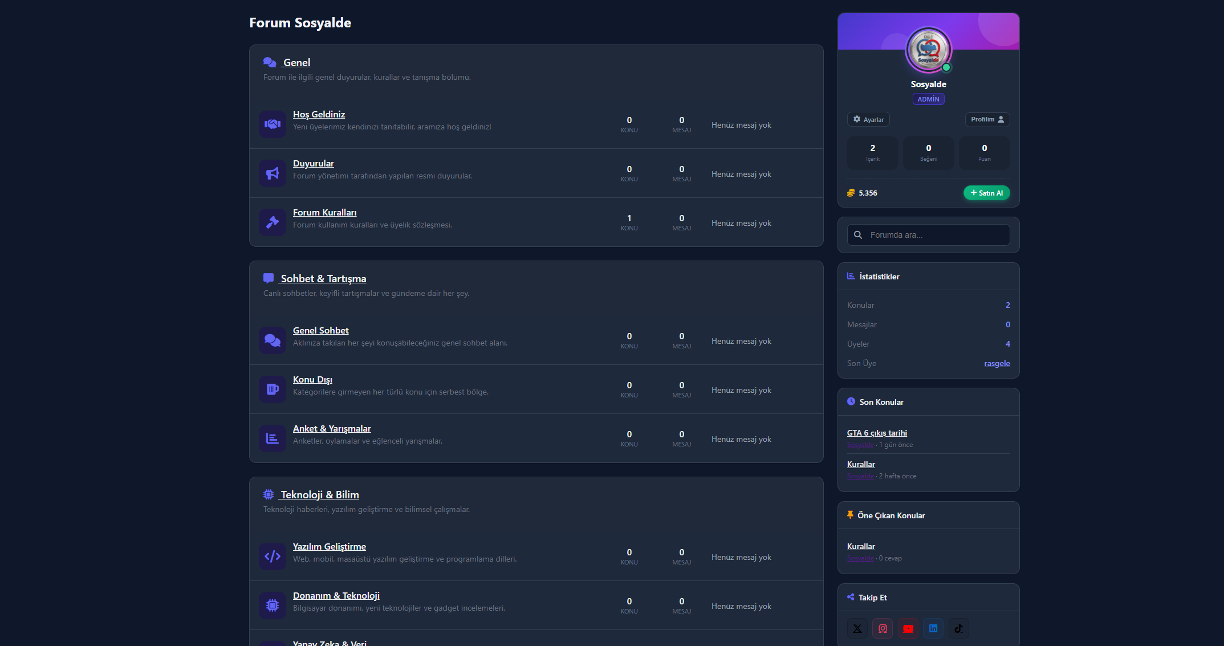Click the mug icon for Konu Dışı
1224x646 pixels.
point(273,389)
